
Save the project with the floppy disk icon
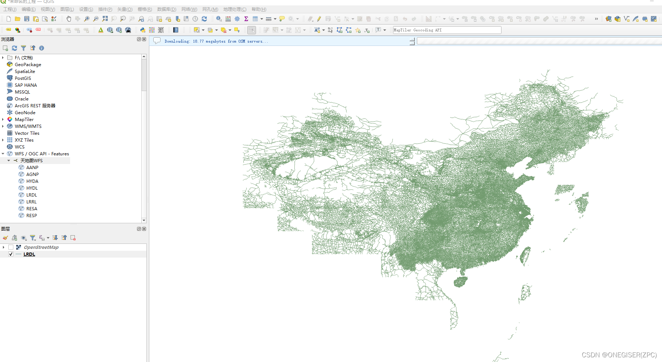pyautogui.click(x=26, y=19)
